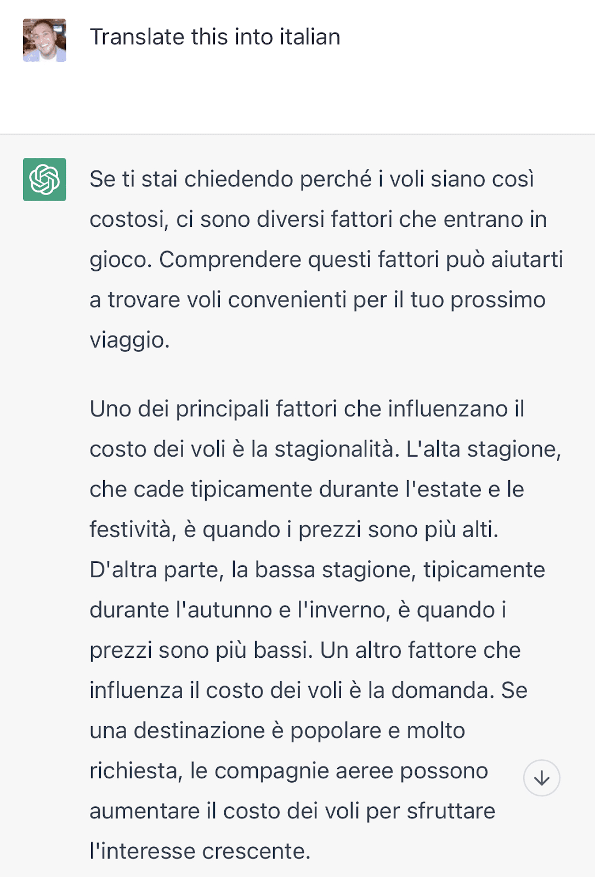595x877 pixels.
Task: Click the word 'Comprendere' in the response
Action: [x=230, y=260]
